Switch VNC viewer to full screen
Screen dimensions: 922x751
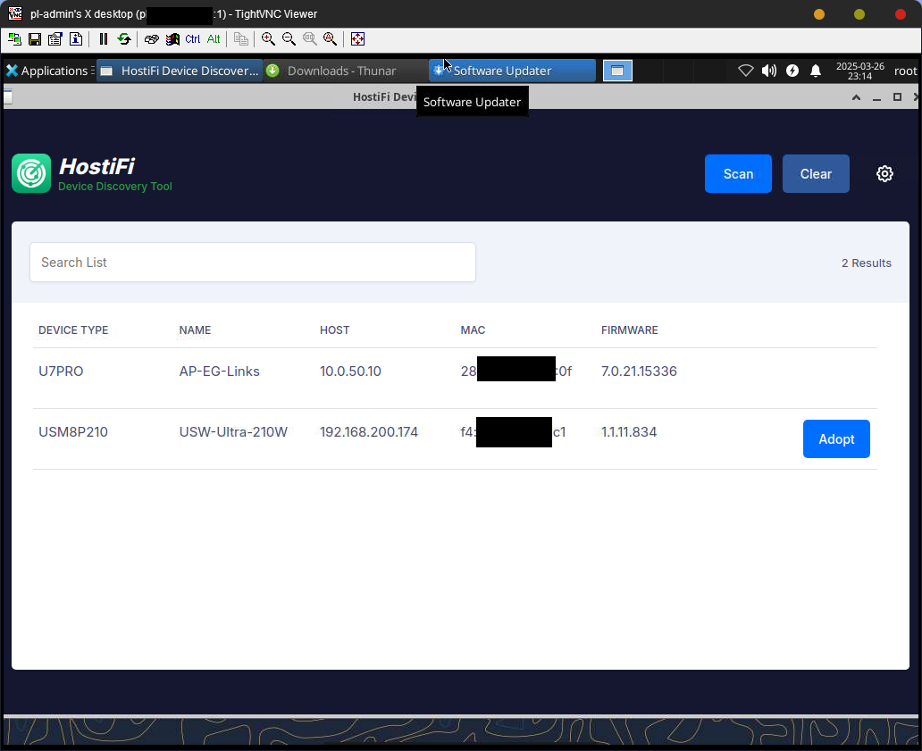tap(357, 39)
